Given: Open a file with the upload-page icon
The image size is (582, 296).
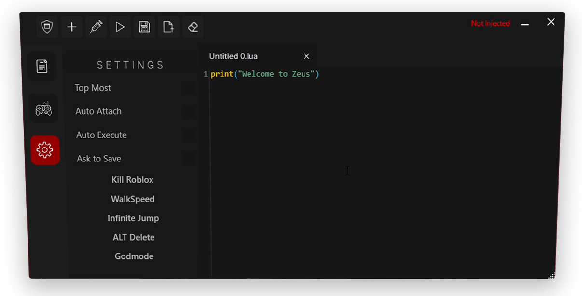Looking at the screenshot, I should pyautogui.click(x=168, y=27).
